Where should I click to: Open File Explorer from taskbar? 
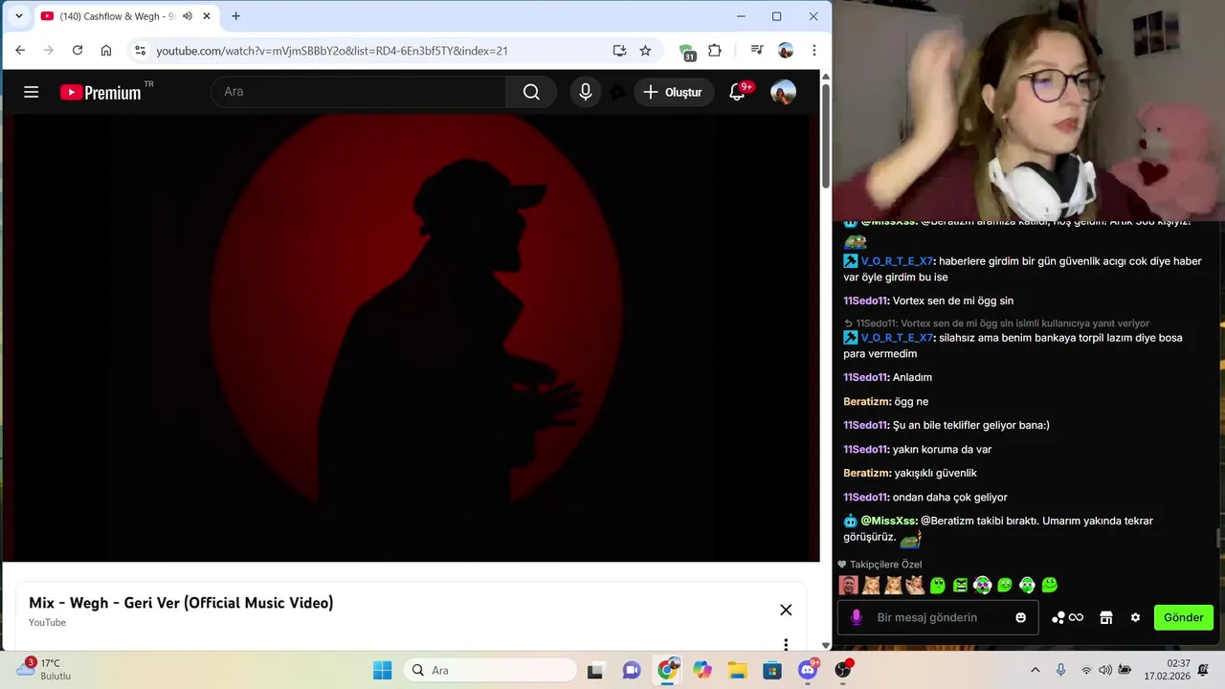pos(737,670)
